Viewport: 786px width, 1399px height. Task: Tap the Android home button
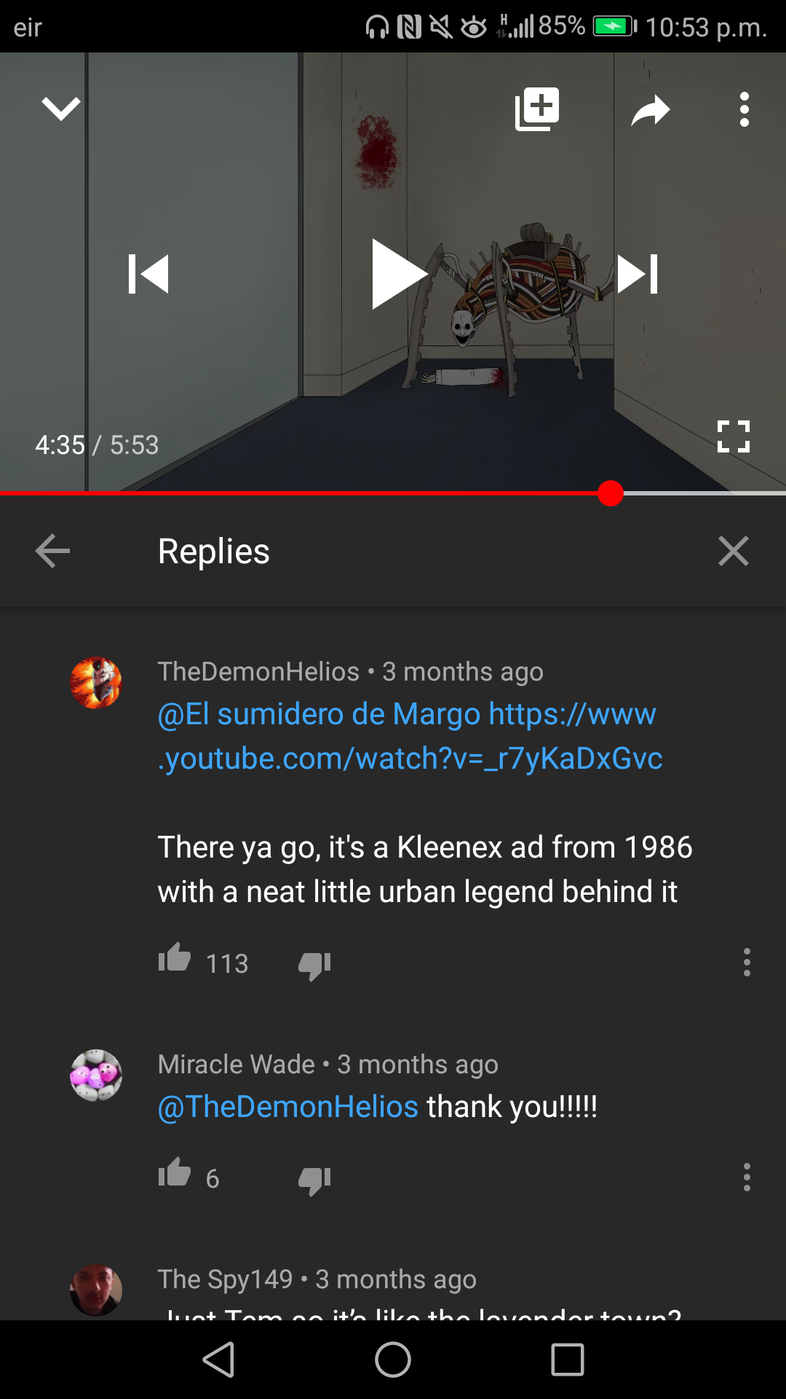pos(393,1360)
